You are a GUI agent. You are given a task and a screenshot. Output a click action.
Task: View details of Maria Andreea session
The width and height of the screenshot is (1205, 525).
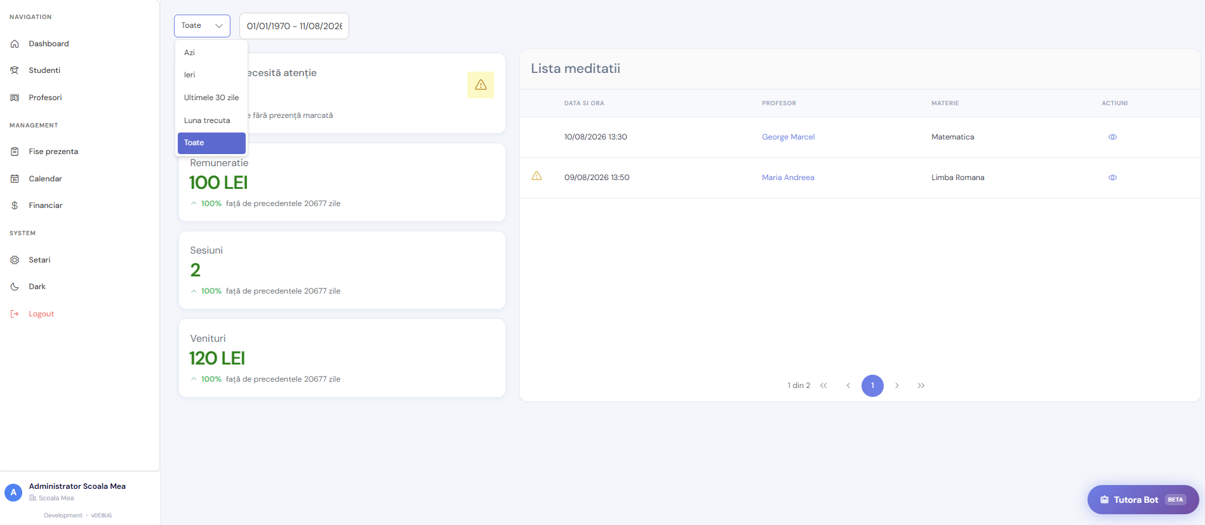pyautogui.click(x=1112, y=178)
